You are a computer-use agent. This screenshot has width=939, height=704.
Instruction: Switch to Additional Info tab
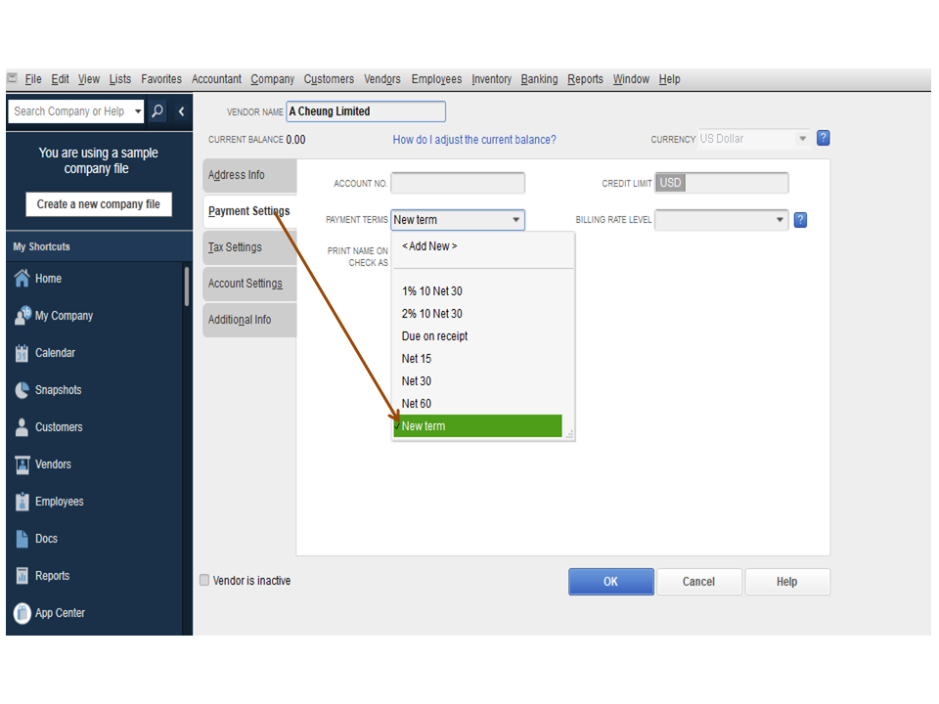(249, 320)
